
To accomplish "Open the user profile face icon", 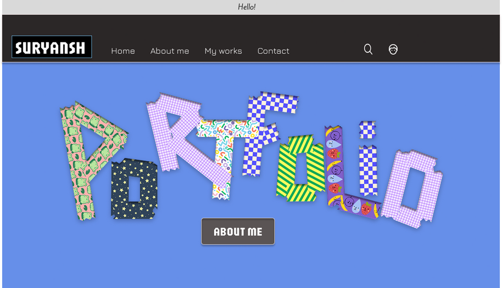I will tap(393, 49).
